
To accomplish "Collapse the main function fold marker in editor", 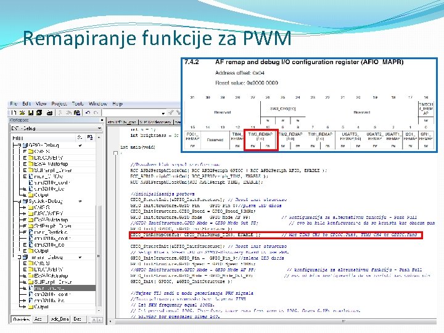I will tap(115, 153).
